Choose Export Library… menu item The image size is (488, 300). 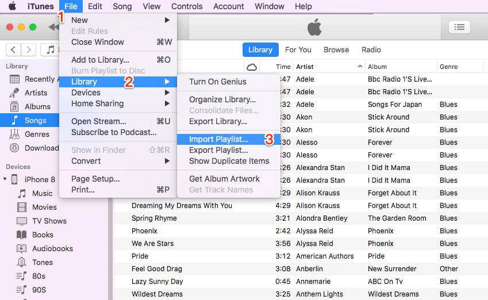pyautogui.click(x=228, y=121)
